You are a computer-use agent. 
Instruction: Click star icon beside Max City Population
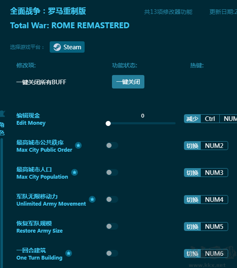(x=75, y=172)
